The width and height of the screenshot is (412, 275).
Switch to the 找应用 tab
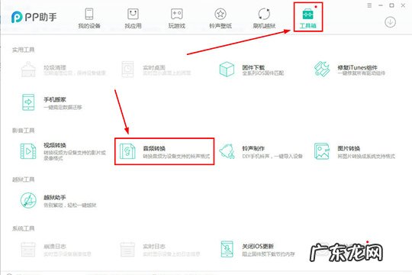coord(133,18)
